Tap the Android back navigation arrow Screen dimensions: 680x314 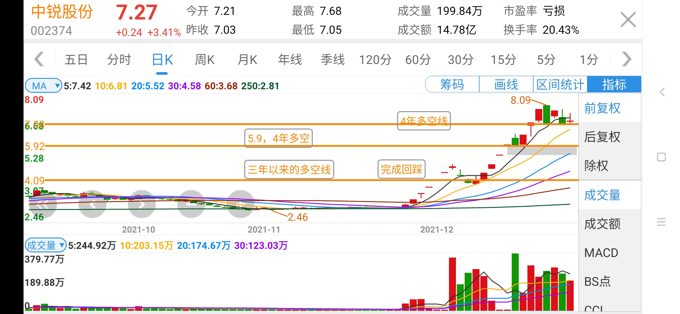[662, 92]
